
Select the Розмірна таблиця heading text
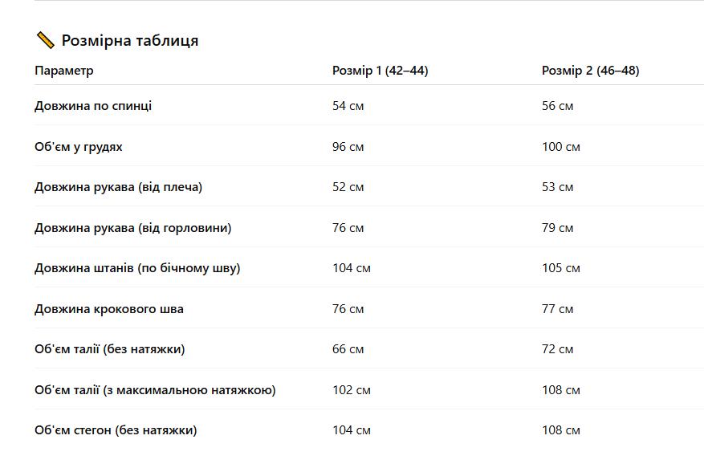130,40
